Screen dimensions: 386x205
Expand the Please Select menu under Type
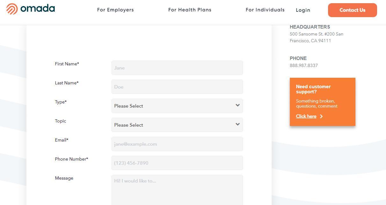pyautogui.click(x=177, y=106)
